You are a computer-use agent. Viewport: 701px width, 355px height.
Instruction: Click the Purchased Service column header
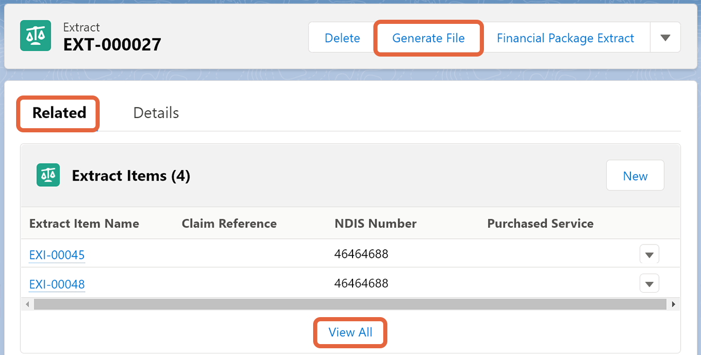click(540, 224)
